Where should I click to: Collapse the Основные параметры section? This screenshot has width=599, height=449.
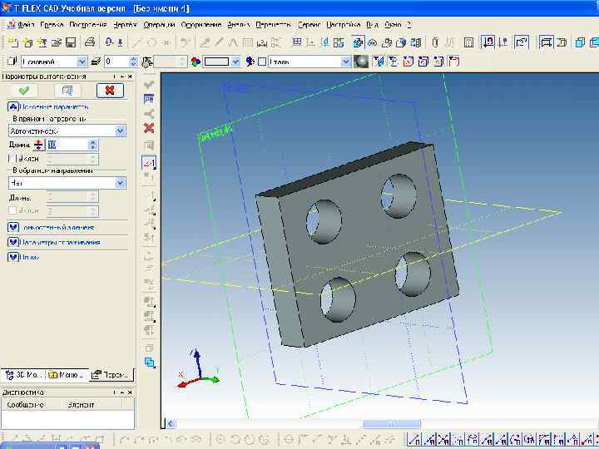click(x=12, y=107)
